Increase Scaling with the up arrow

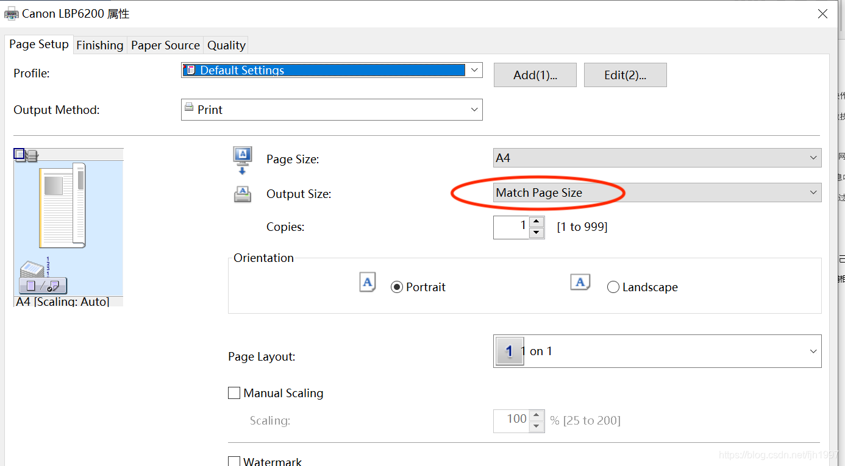coord(537,415)
